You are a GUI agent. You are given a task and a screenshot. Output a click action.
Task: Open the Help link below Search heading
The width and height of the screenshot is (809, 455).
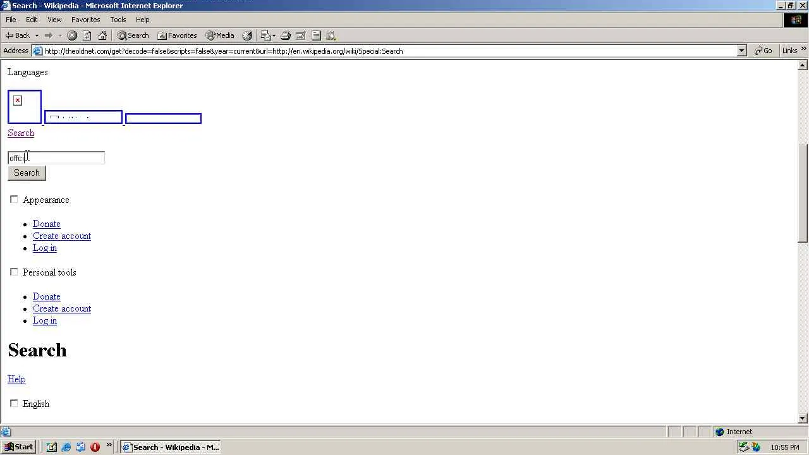coord(16,379)
